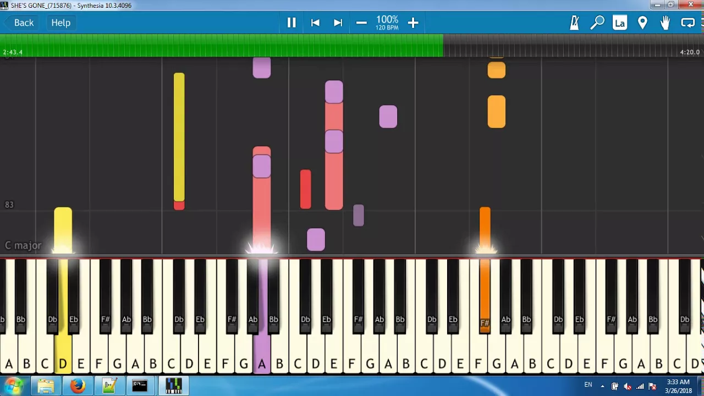This screenshot has width=704, height=396.
Task: Open the notepad editor taskbar icon
Action: tap(109, 386)
